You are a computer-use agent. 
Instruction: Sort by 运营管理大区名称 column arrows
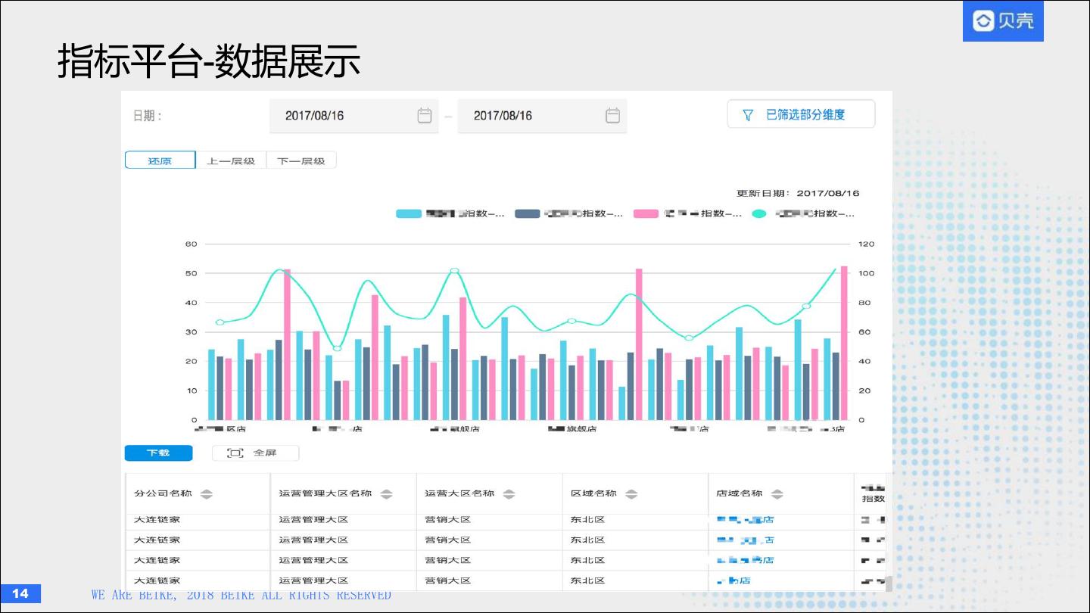tap(386, 494)
